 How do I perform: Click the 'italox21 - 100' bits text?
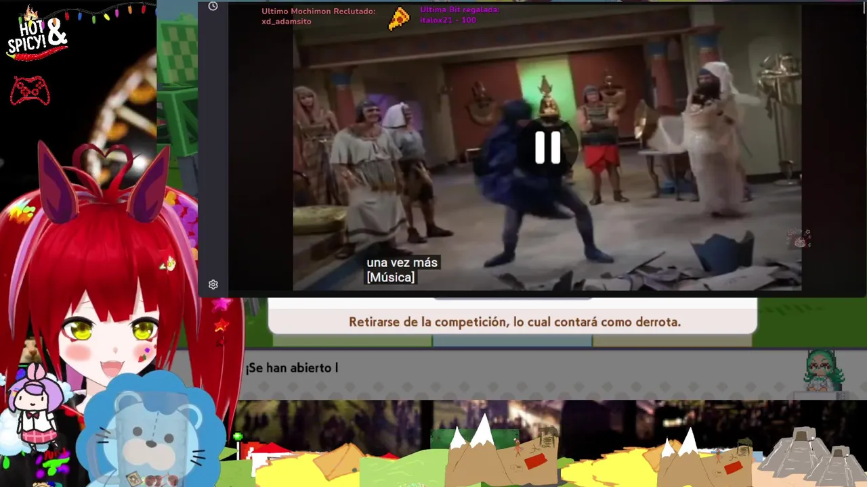point(448,20)
